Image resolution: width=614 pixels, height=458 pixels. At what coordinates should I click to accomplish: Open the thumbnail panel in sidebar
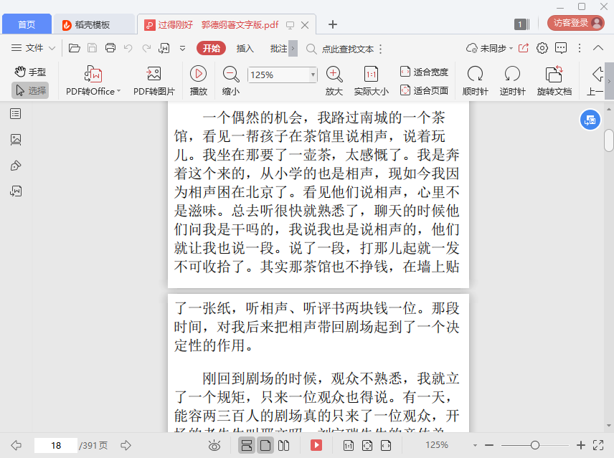pos(16,140)
